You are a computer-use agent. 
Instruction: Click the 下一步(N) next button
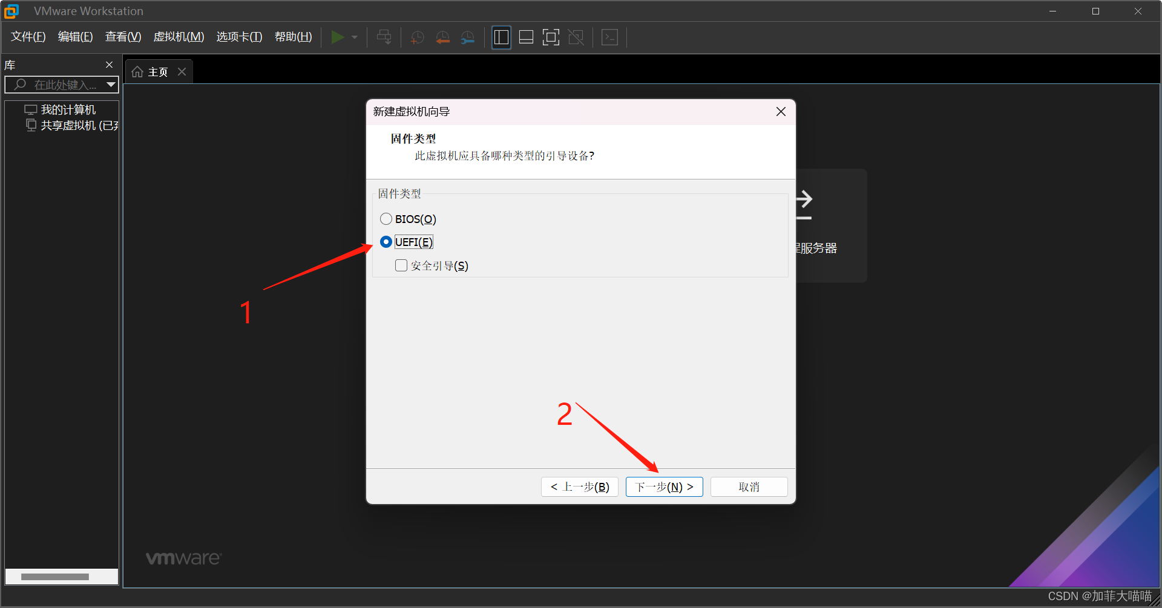tap(664, 487)
